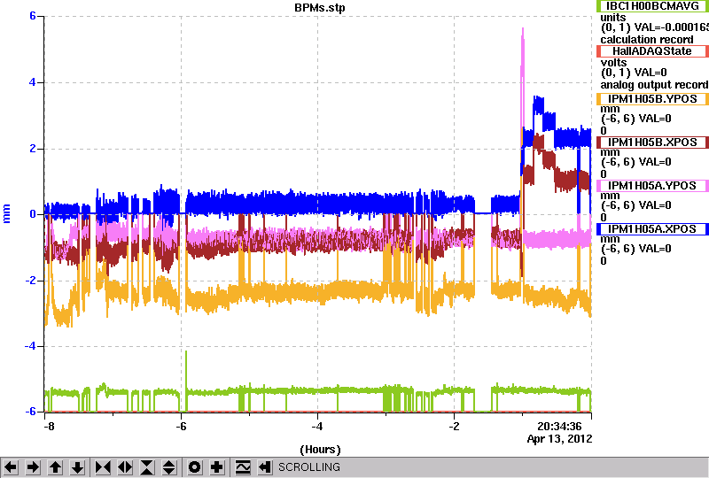Click the -6 tick label on the time axis

click(181, 427)
